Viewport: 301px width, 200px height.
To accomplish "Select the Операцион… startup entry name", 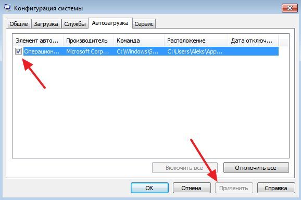I will (x=42, y=51).
